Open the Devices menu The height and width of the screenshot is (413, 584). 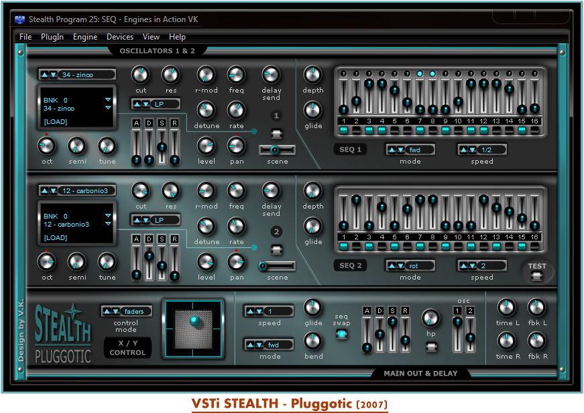[x=120, y=37]
